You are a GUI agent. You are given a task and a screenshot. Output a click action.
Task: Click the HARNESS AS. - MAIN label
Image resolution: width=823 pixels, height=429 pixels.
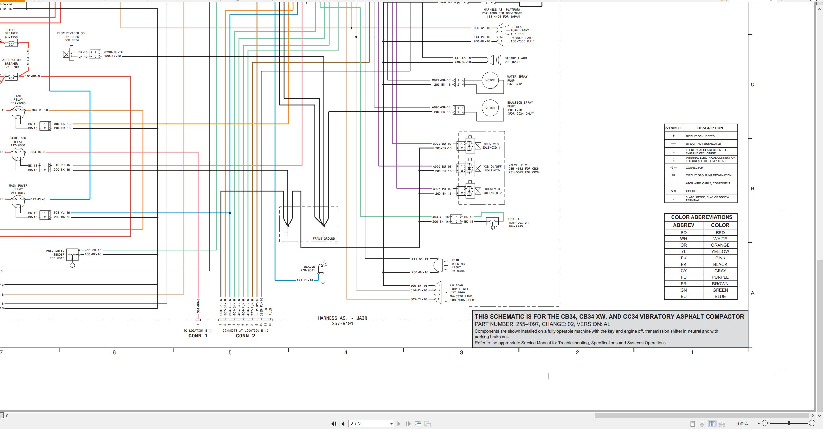pyautogui.click(x=342, y=318)
